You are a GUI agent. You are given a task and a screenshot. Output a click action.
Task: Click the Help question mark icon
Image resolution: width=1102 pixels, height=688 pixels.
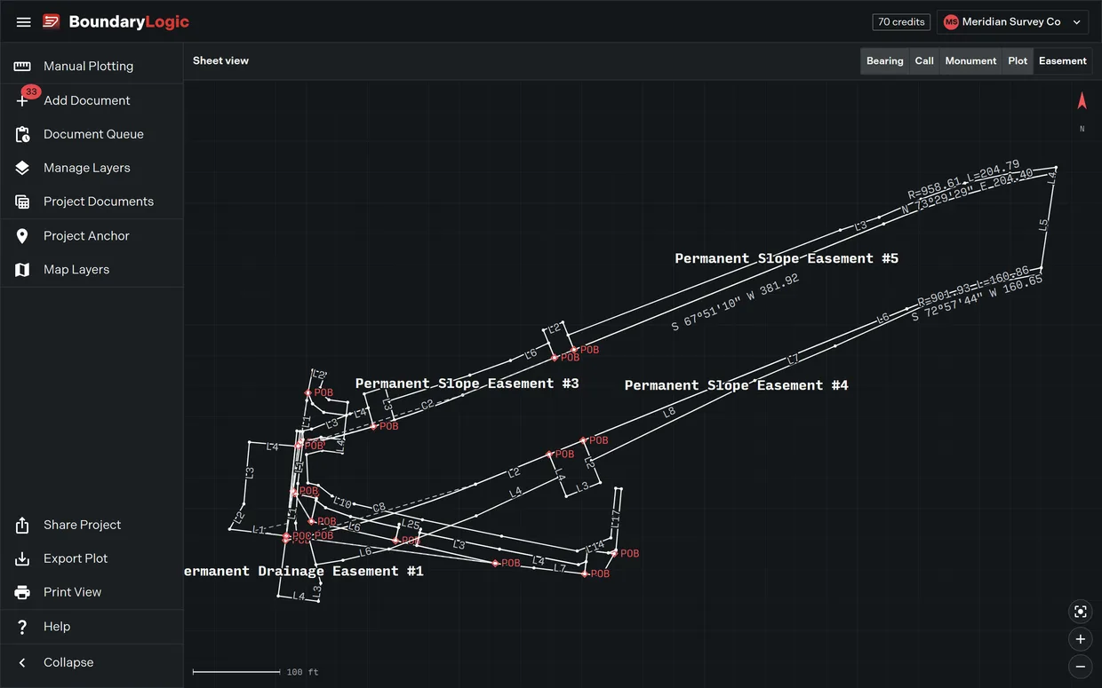22,627
